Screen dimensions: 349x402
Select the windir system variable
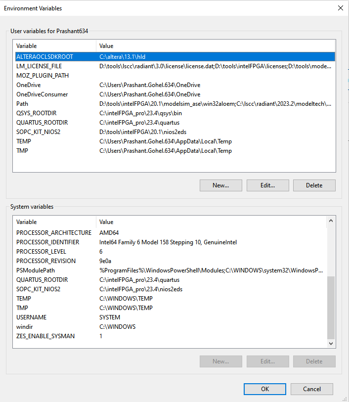click(24, 327)
